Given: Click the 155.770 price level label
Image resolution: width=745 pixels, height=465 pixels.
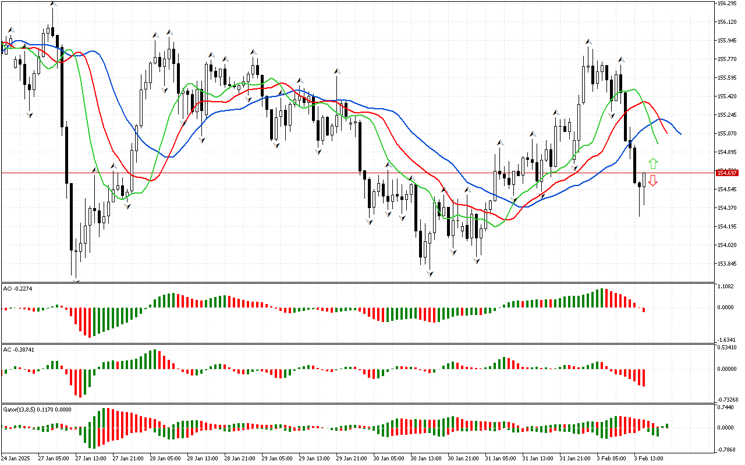Looking at the screenshot, I should tap(726, 59).
